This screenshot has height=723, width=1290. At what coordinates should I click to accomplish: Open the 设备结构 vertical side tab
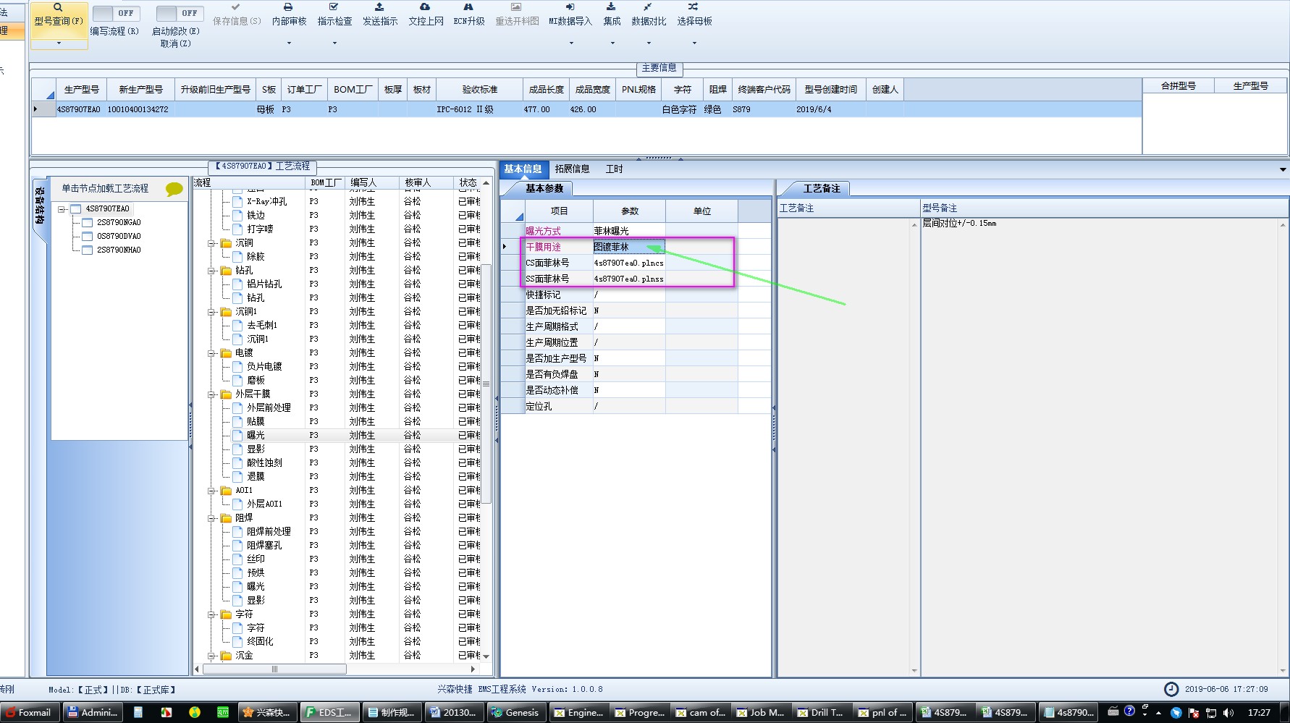click(40, 208)
